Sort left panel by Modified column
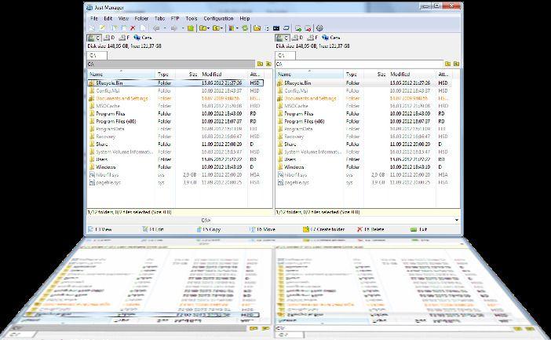 [x=224, y=74]
